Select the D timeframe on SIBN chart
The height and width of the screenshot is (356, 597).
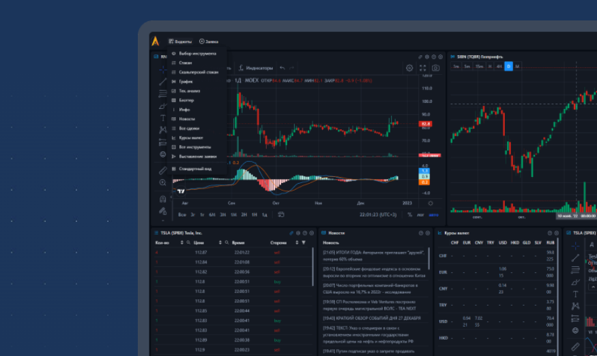[508, 67]
